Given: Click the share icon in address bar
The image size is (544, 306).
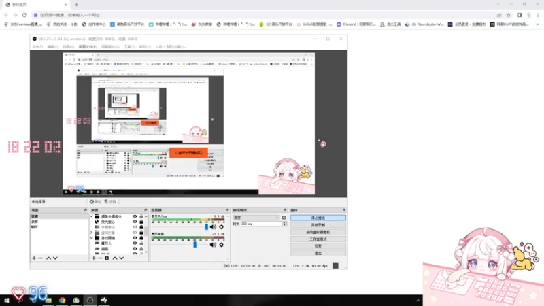Looking at the screenshot, I should coord(499,15).
